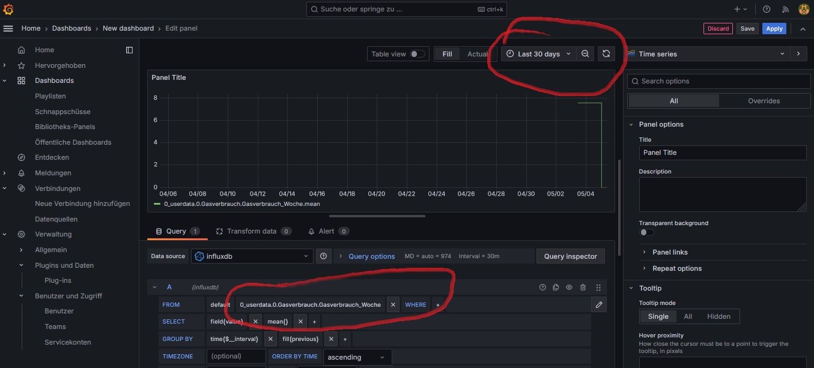Open the Query inspector
This screenshot has width=814, height=368.
coord(571,256)
